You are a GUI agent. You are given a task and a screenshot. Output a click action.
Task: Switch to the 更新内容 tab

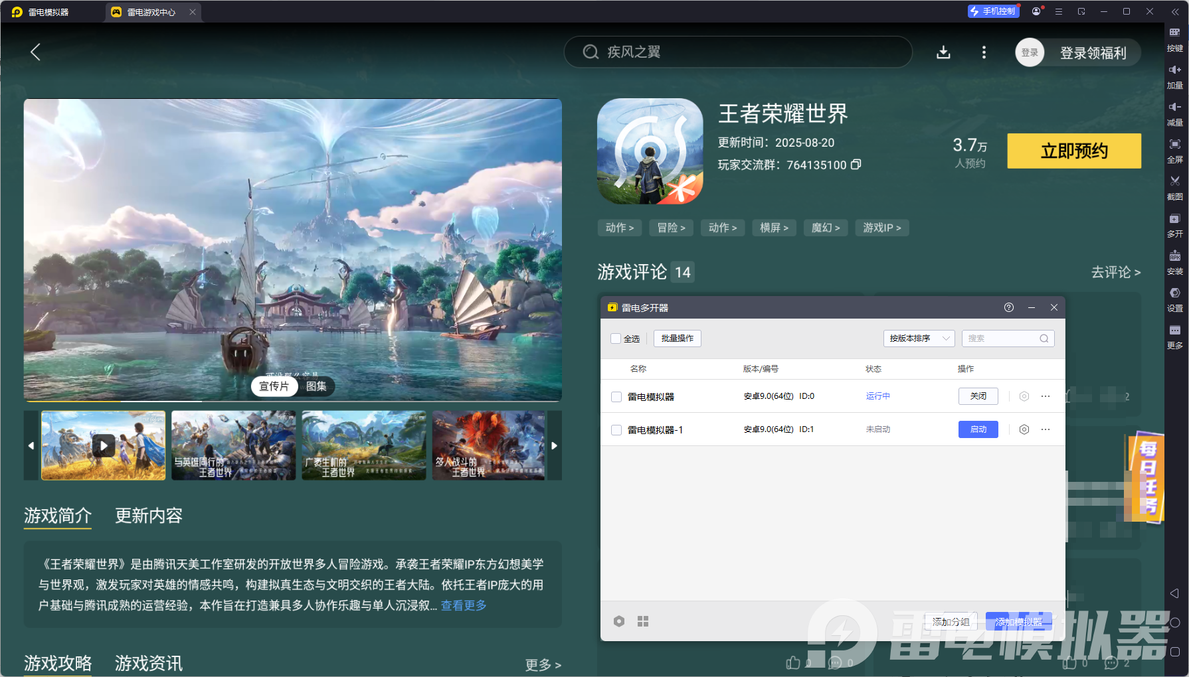coord(148,516)
